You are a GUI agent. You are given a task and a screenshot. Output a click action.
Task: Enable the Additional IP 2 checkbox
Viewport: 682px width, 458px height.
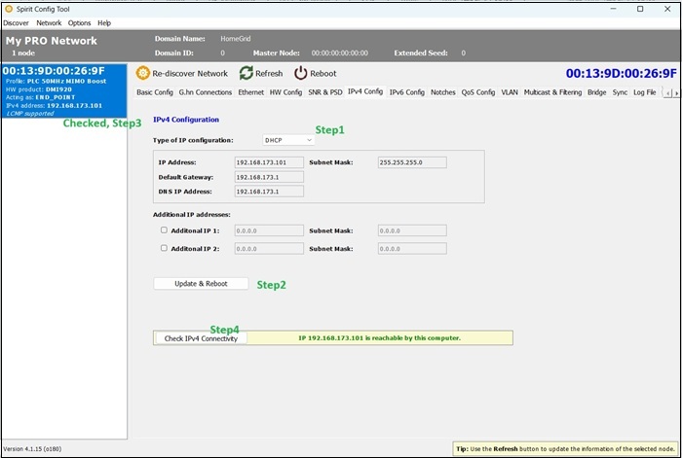[x=164, y=248]
